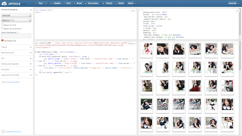This screenshot has width=242, height=136.
Task: Click Set as base
Action: click(92, 3)
